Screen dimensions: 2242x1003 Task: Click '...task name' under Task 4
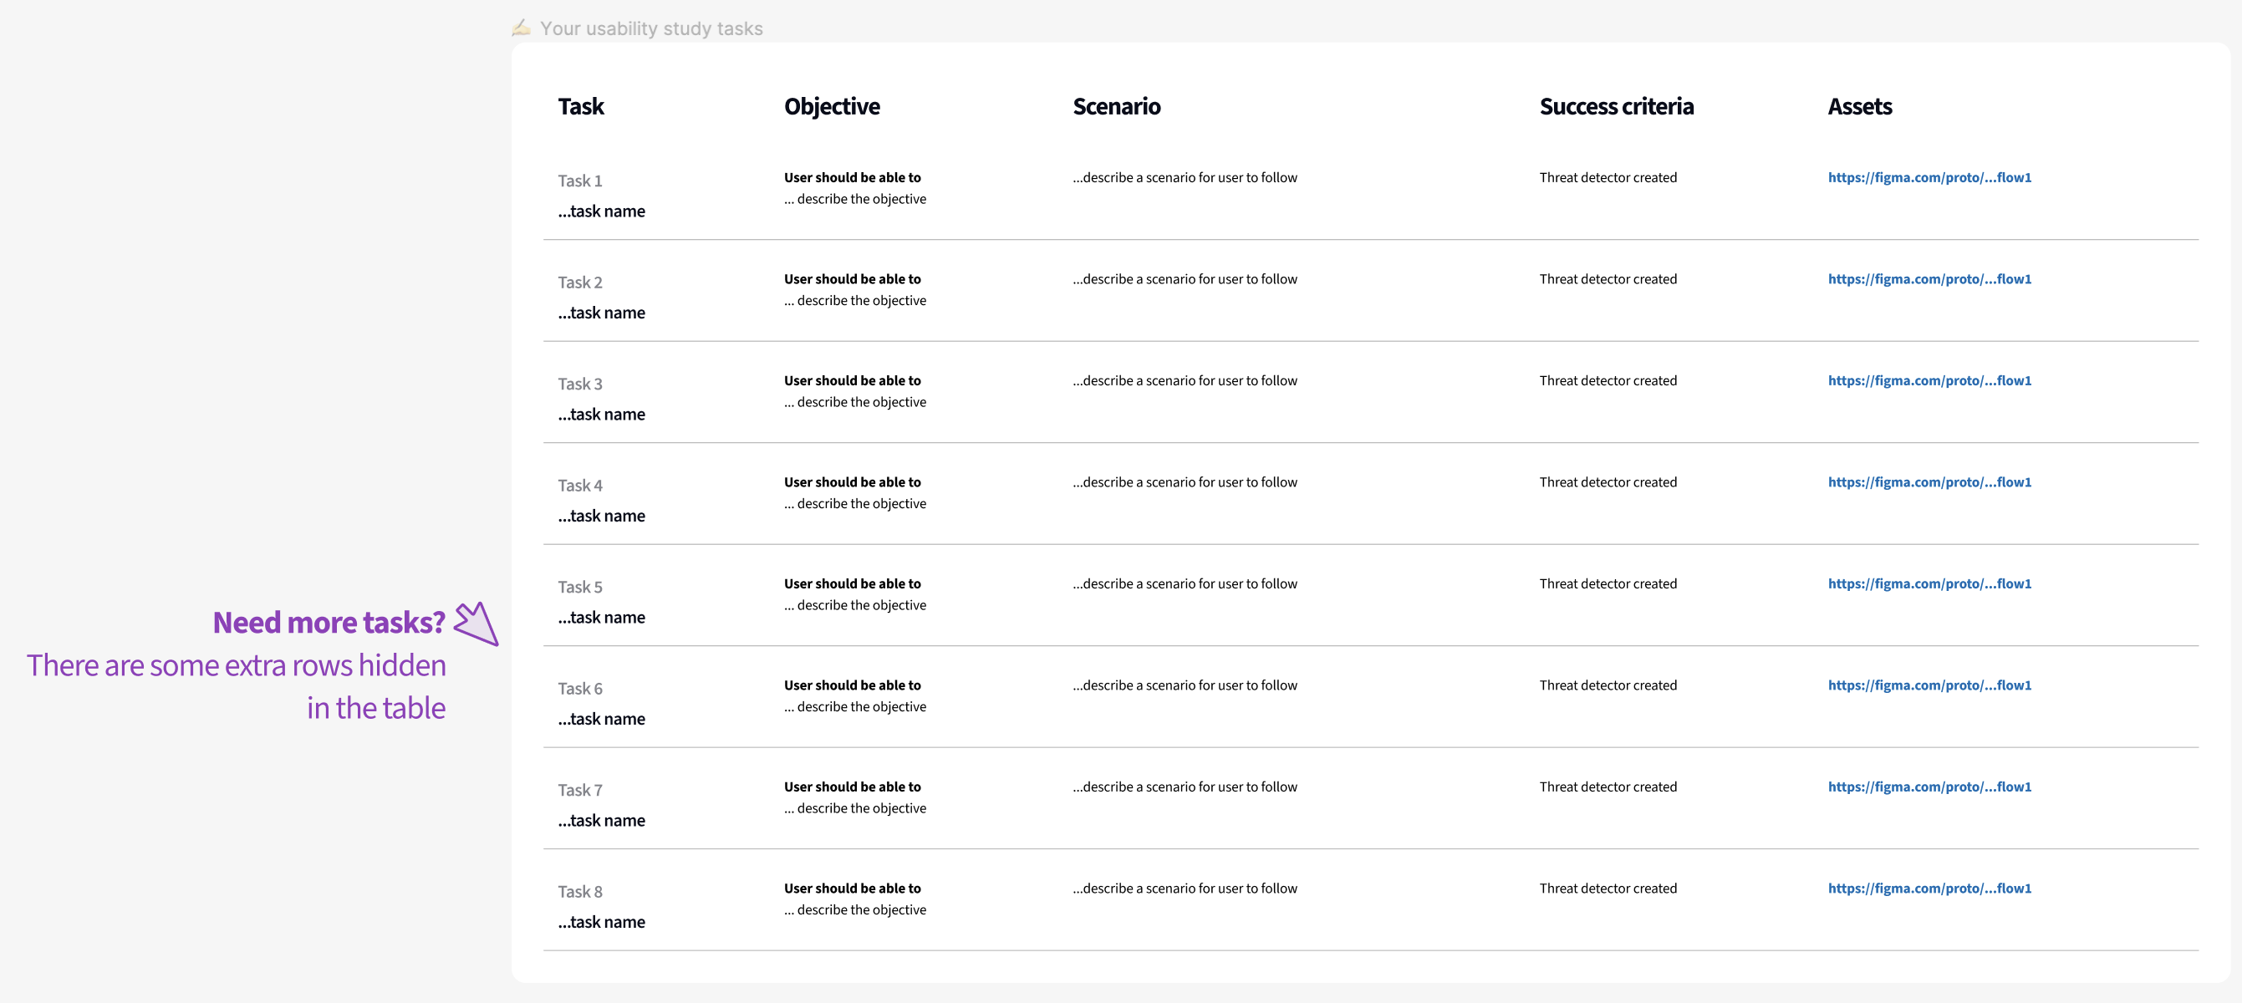click(x=601, y=517)
